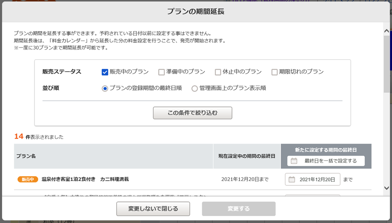The width and height of the screenshot is (392, 223).
Task: Open the calendar icon beside 2021年12月20日 date field
Action: pos(292,179)
